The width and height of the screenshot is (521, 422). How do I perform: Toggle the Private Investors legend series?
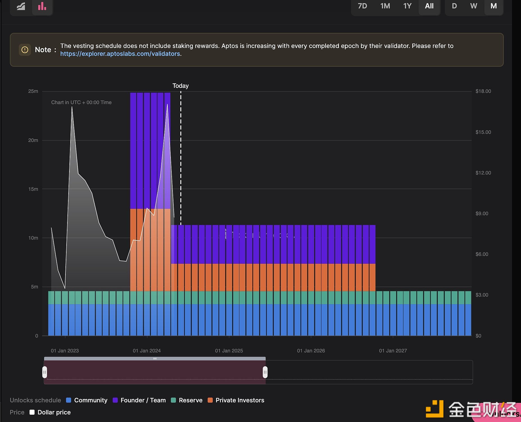[236, 400]
